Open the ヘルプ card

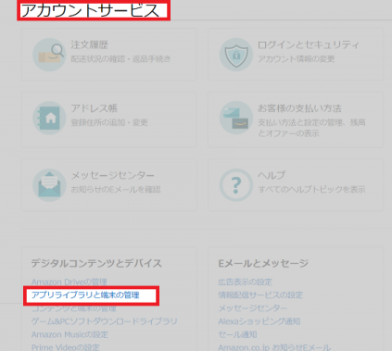[x=296, y=185]
